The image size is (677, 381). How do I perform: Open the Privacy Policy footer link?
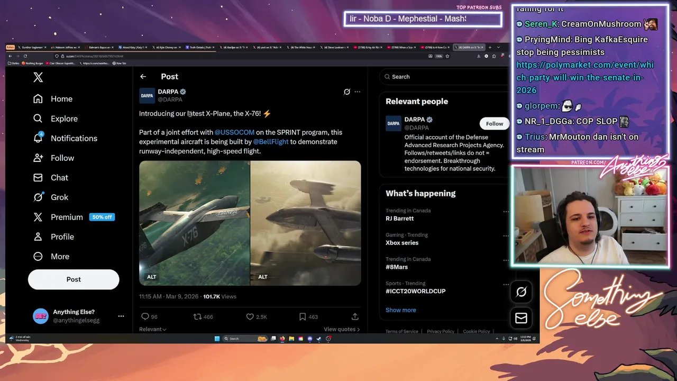(441, 331)
